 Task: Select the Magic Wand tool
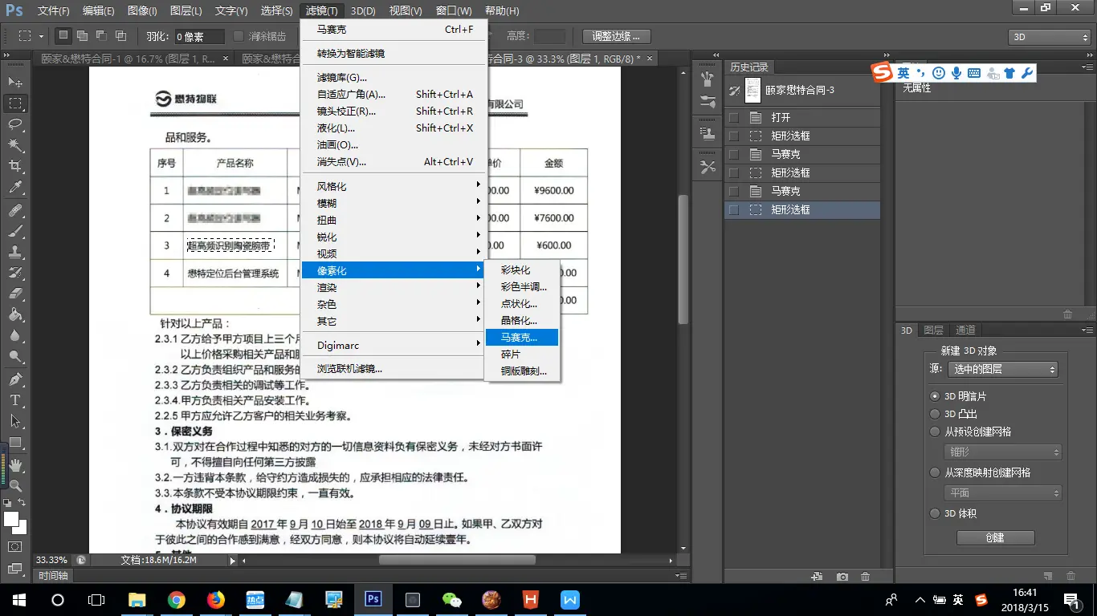(15, 145)
